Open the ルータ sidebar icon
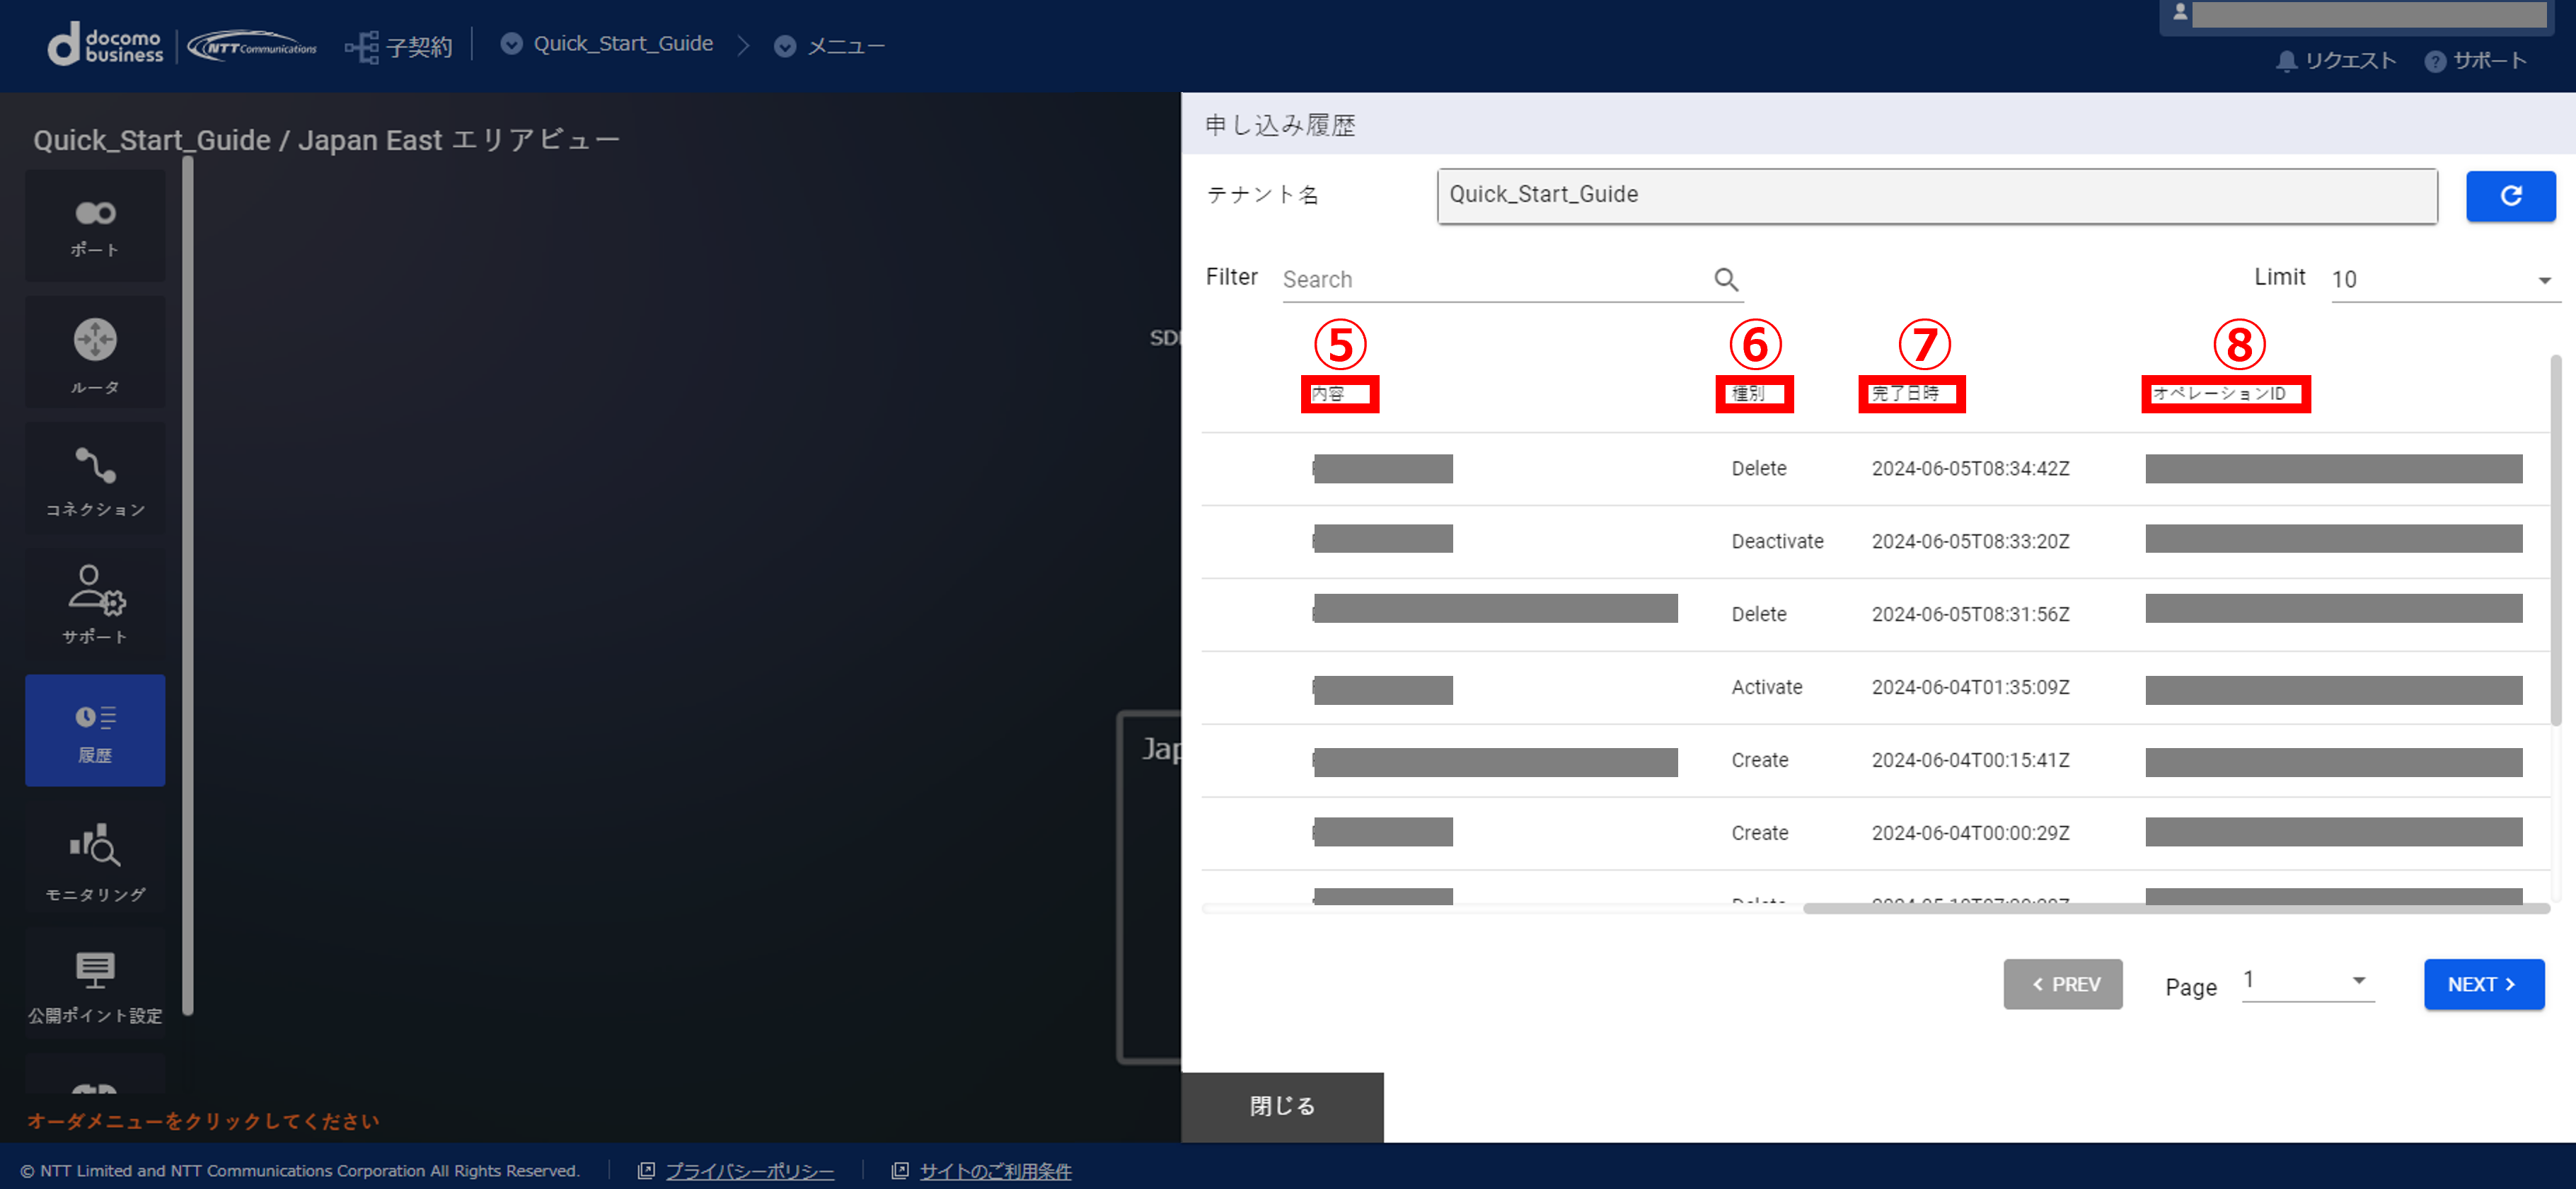The width and height of the screenshot is (2576, 1189). (95, 352)
